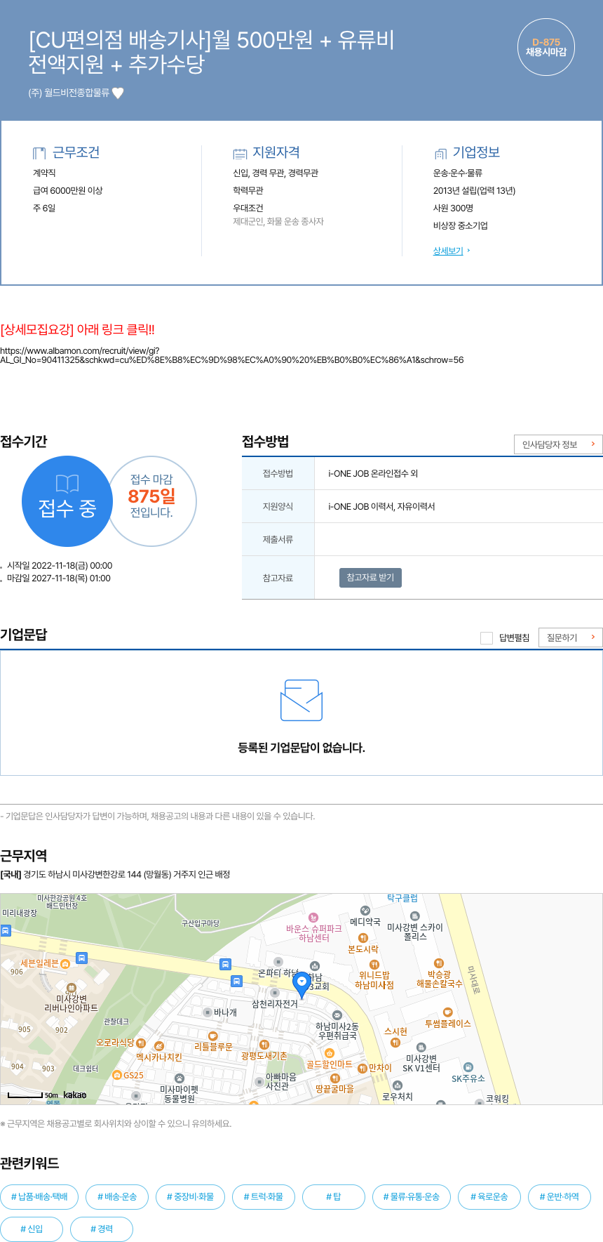Click the 제대군인, 화물 운송 종사자 text
603x1242 pixels.
(x=278, y=221)
